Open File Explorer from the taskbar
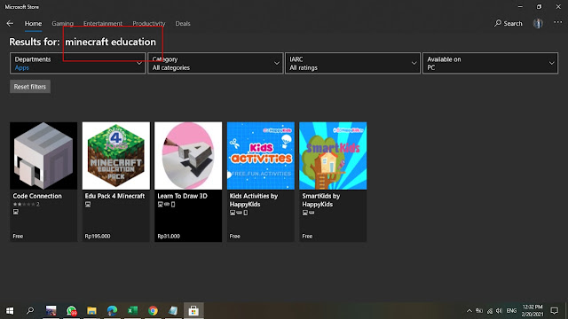 (x=91, y=311)
